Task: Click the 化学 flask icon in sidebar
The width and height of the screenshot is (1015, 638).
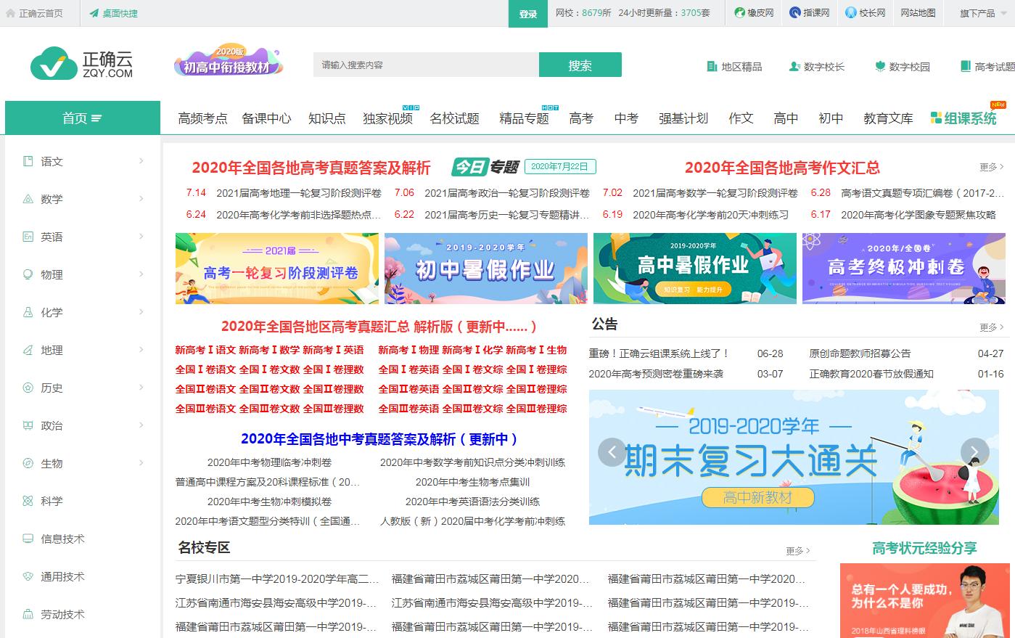Action: [29, 312]
